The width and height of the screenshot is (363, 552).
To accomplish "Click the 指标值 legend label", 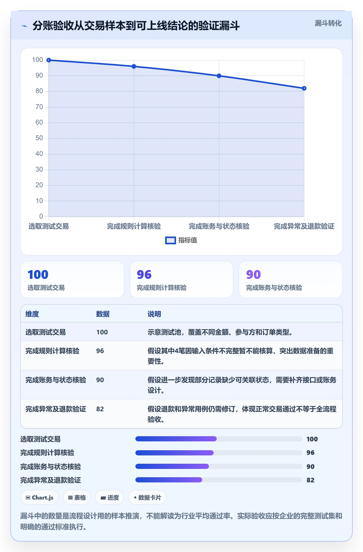I will click(188, 240).
